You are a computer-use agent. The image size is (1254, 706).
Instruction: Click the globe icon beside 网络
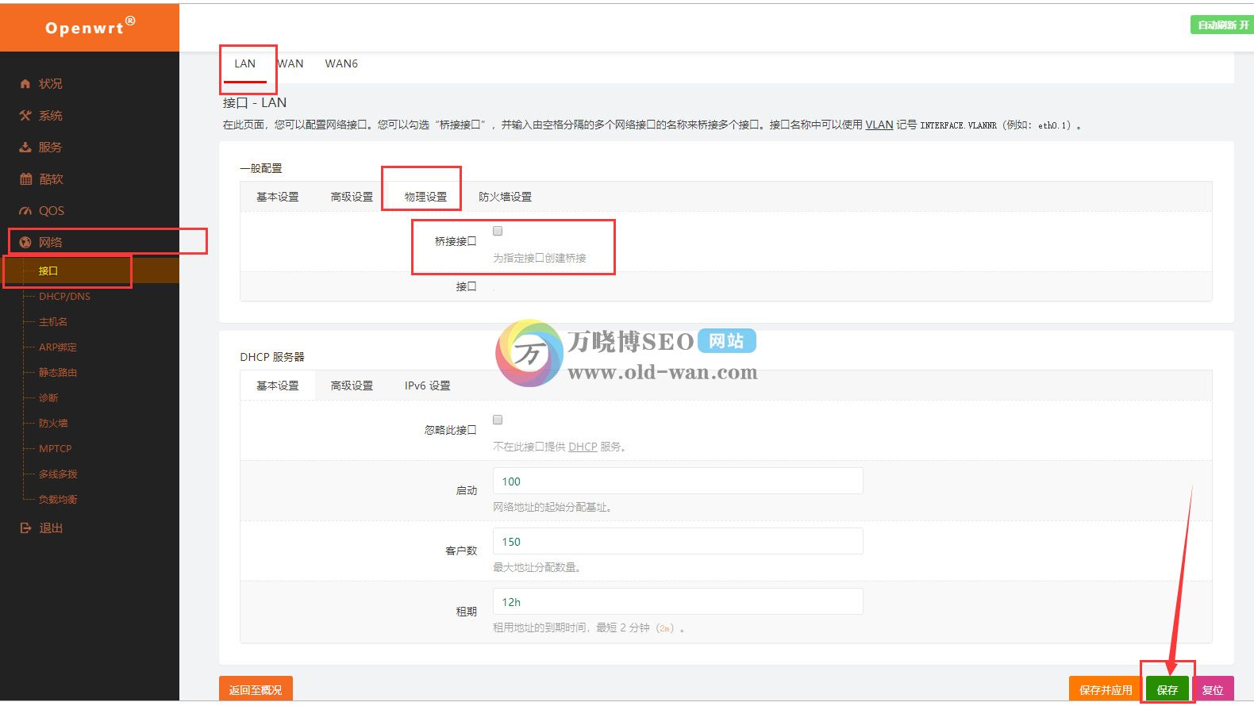(25, 242)
